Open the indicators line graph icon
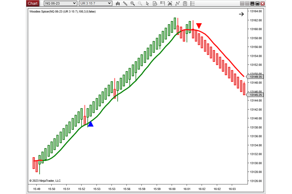The height and width of the screenshot is (194, 292). 177,4
